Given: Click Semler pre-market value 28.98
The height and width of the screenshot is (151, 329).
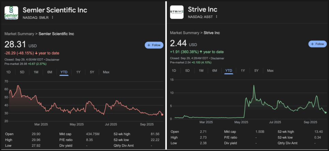Looking at the screenshot, I should click(23, 64).
